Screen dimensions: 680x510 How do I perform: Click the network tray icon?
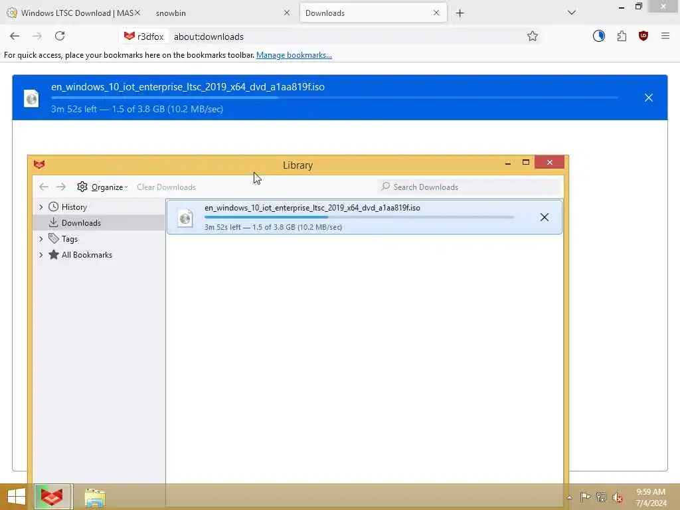601,497
